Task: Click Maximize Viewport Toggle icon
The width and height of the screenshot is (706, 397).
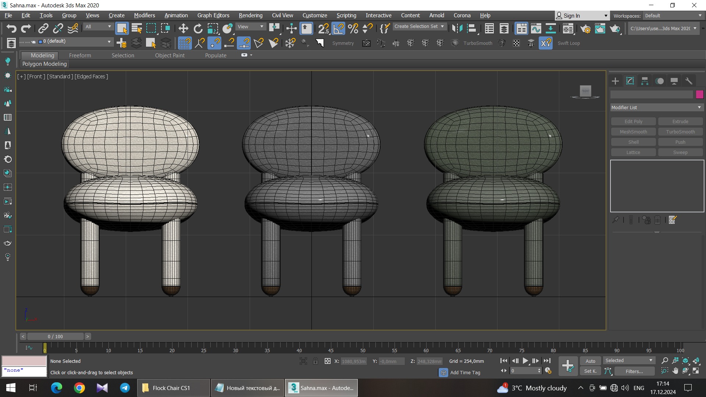Action: click(x=696, y=371)
